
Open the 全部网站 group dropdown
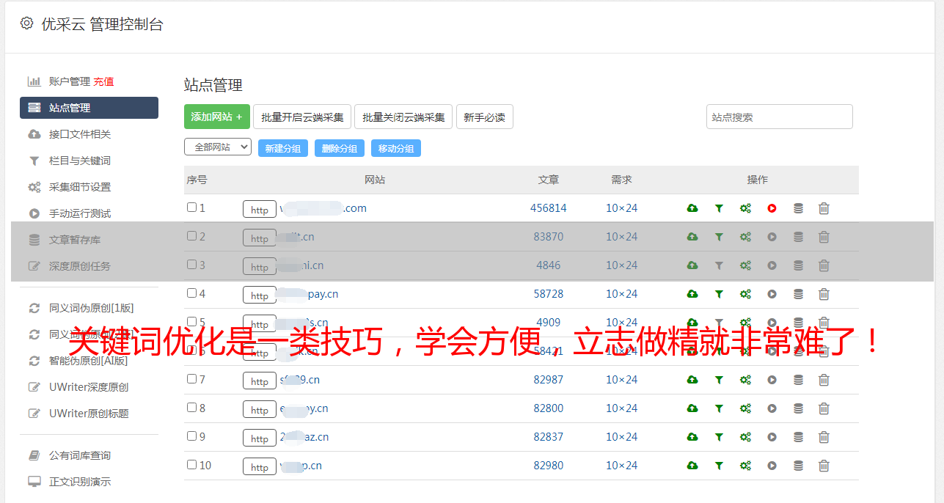[x=218, y=147]
